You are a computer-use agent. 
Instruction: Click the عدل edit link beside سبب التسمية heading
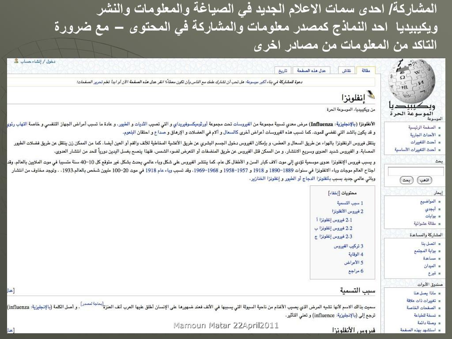(x=11, y=290)
